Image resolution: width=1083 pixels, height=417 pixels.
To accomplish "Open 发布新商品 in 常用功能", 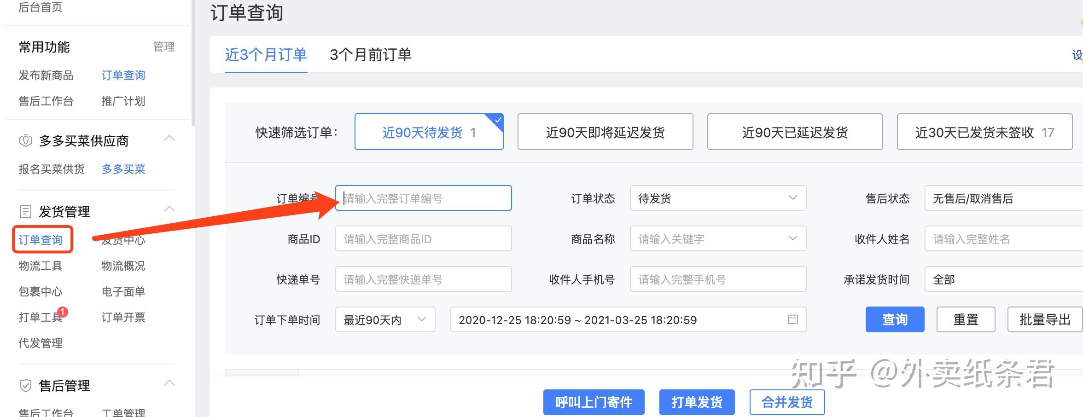I will tap(46, 75).
